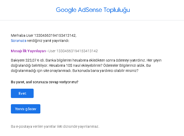Viewport: 184px width, 136px height.
Task: Click the bold question about asıl sorunuza
Action: click(45, 82)
